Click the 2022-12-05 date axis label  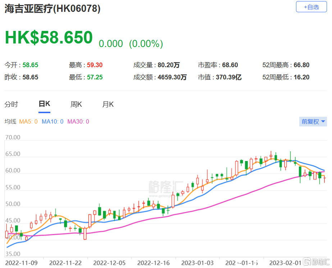[109, 263]
